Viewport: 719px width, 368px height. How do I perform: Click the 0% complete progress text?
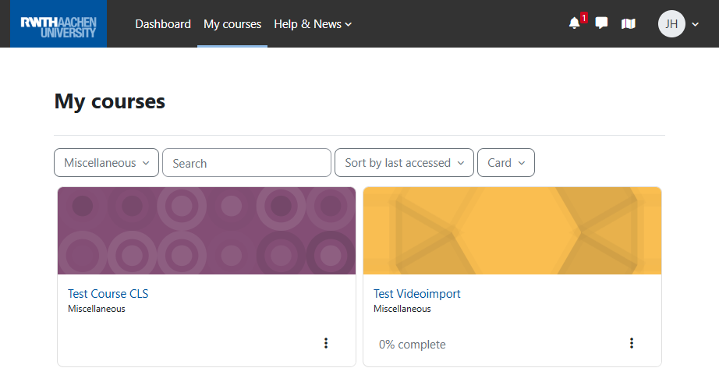(413, 344)
